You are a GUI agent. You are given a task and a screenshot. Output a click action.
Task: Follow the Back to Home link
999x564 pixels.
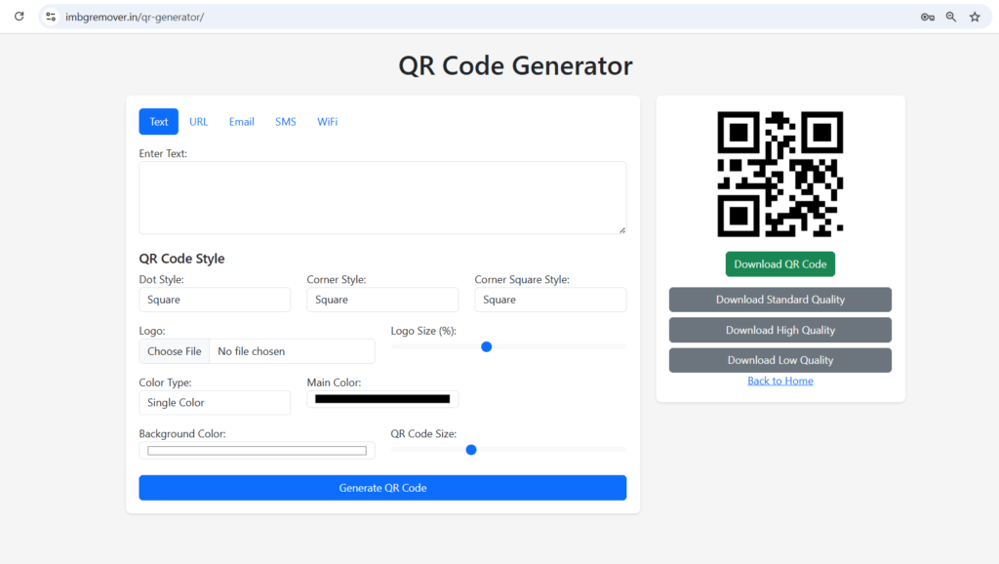780,381
